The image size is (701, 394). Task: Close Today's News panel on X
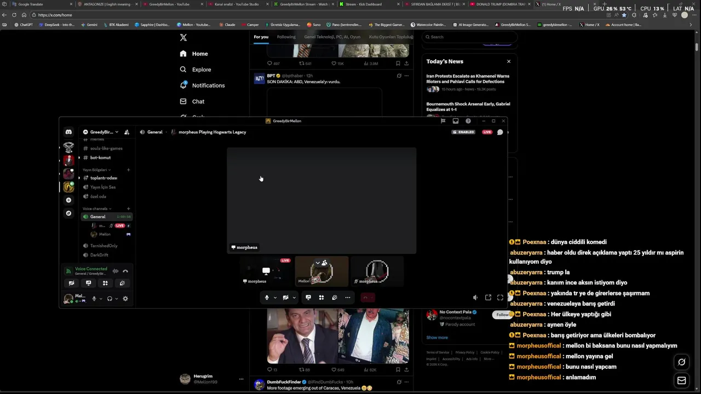pos(509,61)
